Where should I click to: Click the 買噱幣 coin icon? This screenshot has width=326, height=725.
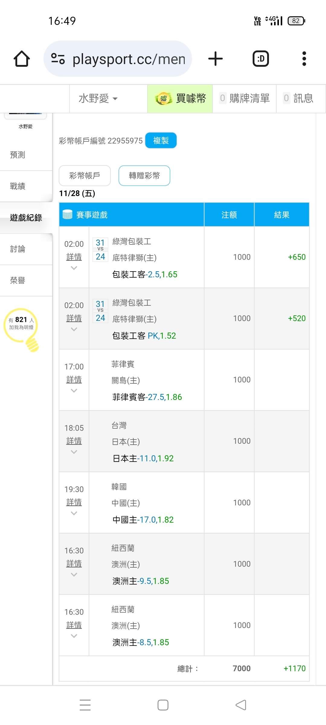163,98
